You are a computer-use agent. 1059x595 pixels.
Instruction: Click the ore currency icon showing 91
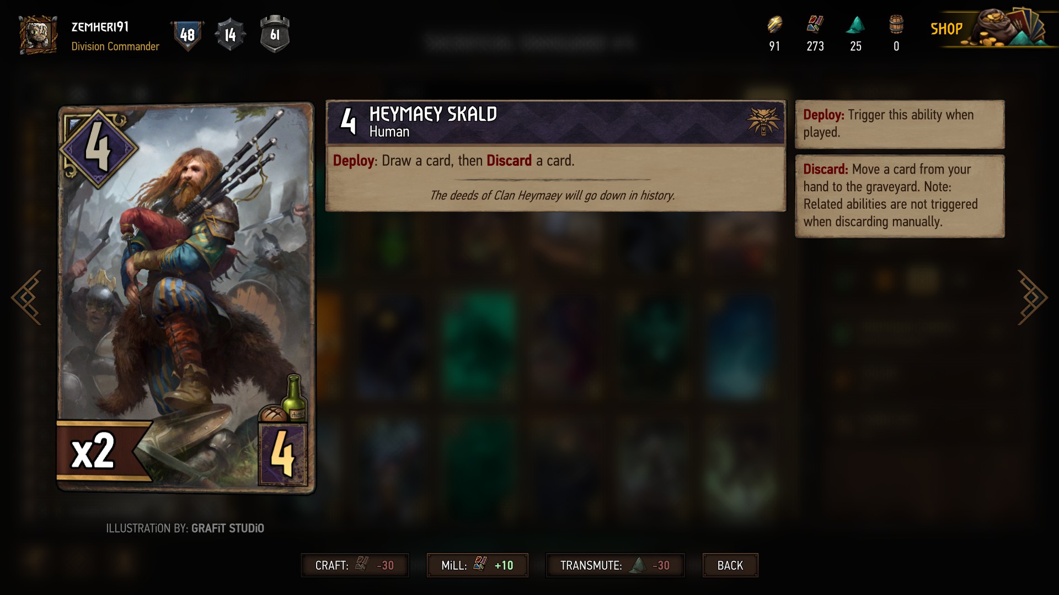coord(774,25)
